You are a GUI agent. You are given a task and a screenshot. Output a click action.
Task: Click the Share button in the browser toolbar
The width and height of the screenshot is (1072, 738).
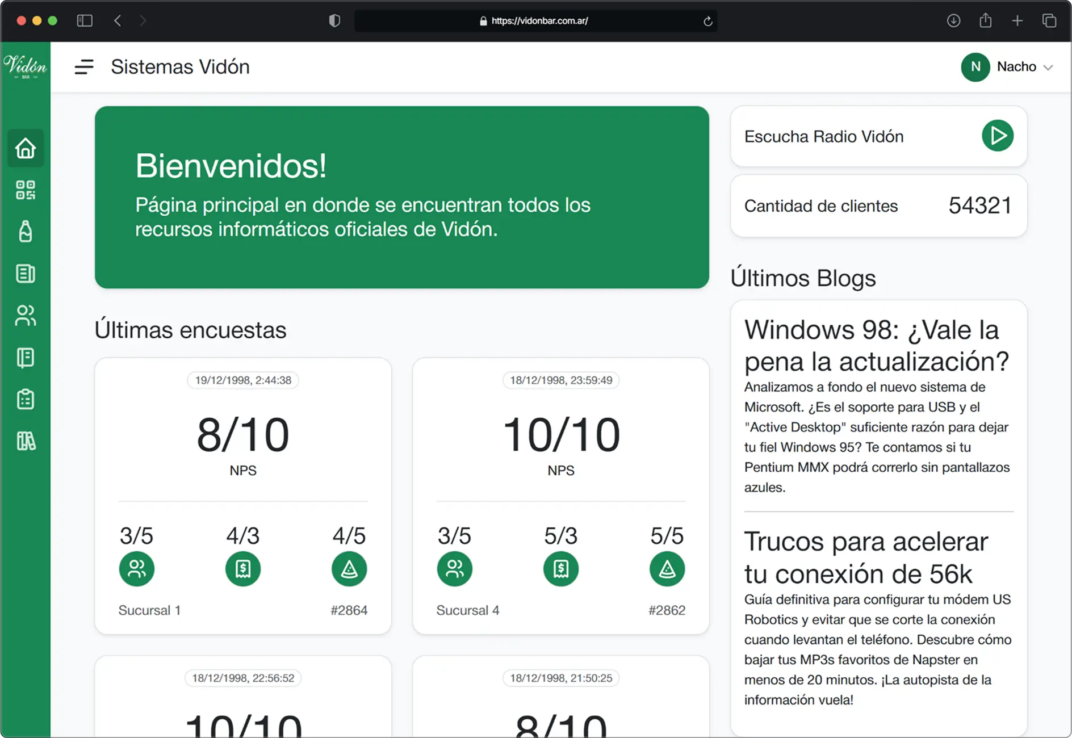(986, 20)
